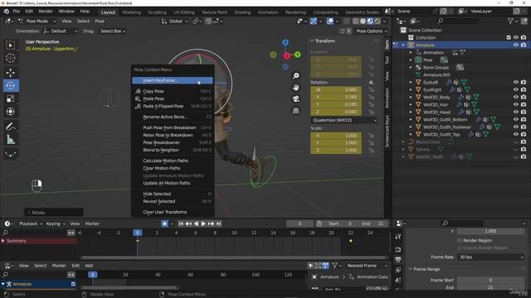This screenshot has height=298, width=531.
Task: Choose Paste X-Flipped Pose
Action: (x=173, y=106)
